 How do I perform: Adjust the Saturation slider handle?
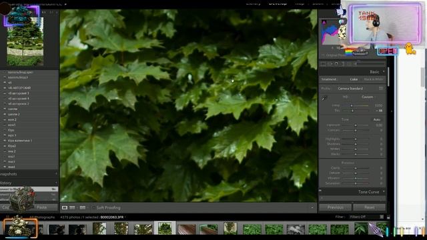tap(356, 183)
